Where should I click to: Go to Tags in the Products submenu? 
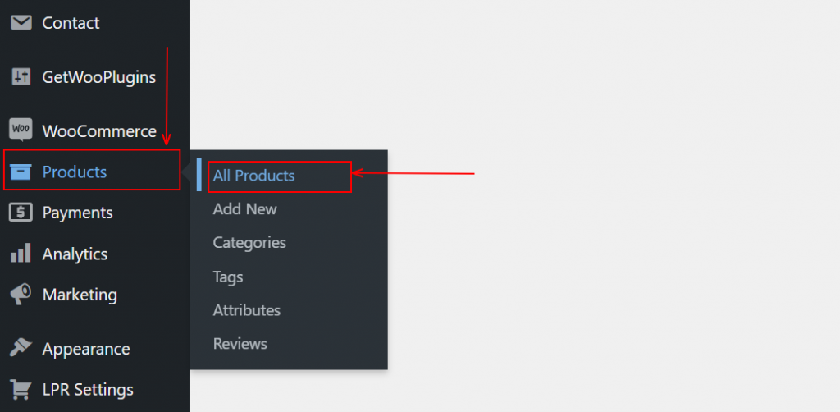click(x=228, y=277)
